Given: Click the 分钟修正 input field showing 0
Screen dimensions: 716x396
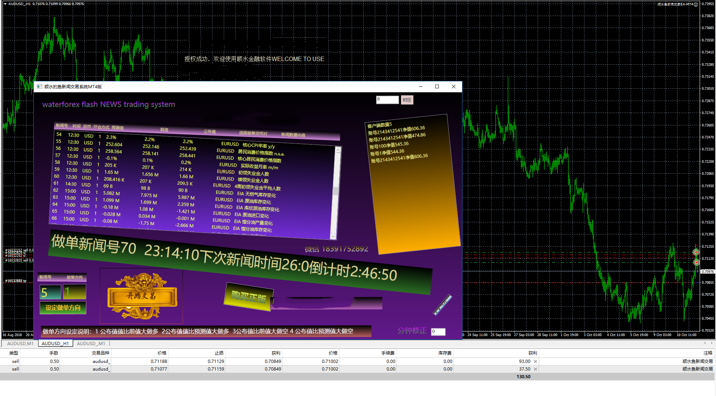Looking at the screenshot, I should click(x=438, y=331).
